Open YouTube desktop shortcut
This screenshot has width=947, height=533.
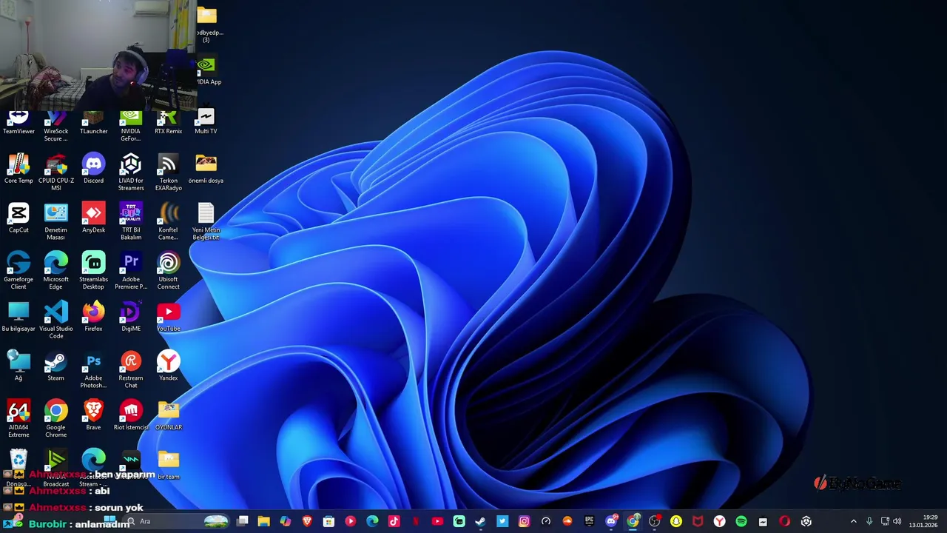[169, 317]
